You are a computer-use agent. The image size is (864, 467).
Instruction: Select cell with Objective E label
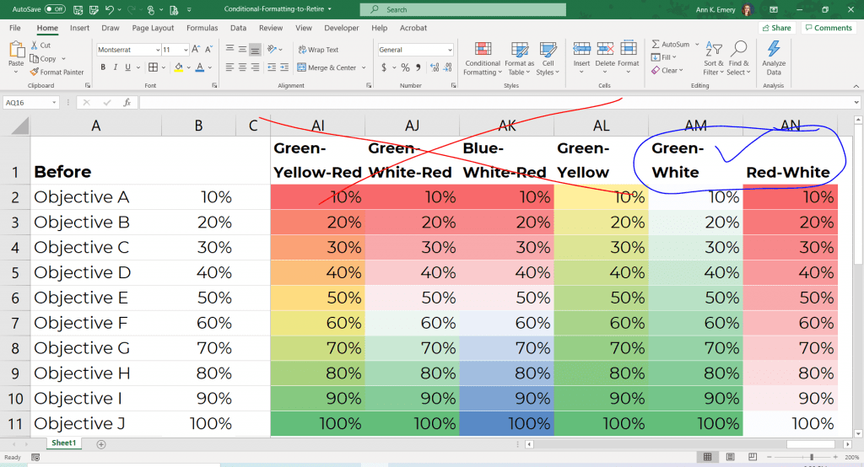pyautogui.click(x=95, y=298)
